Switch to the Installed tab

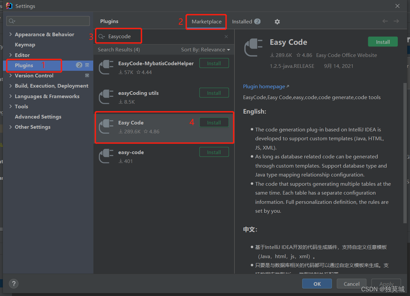tap(246, 22)
